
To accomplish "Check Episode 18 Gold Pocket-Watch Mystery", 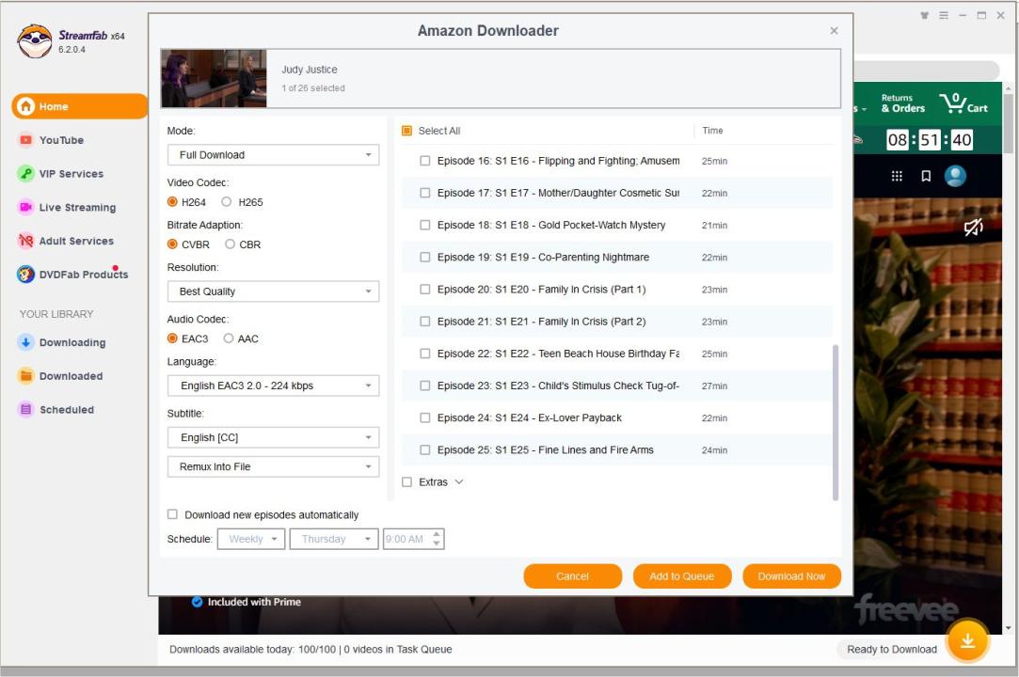I will tap(425, 225).
